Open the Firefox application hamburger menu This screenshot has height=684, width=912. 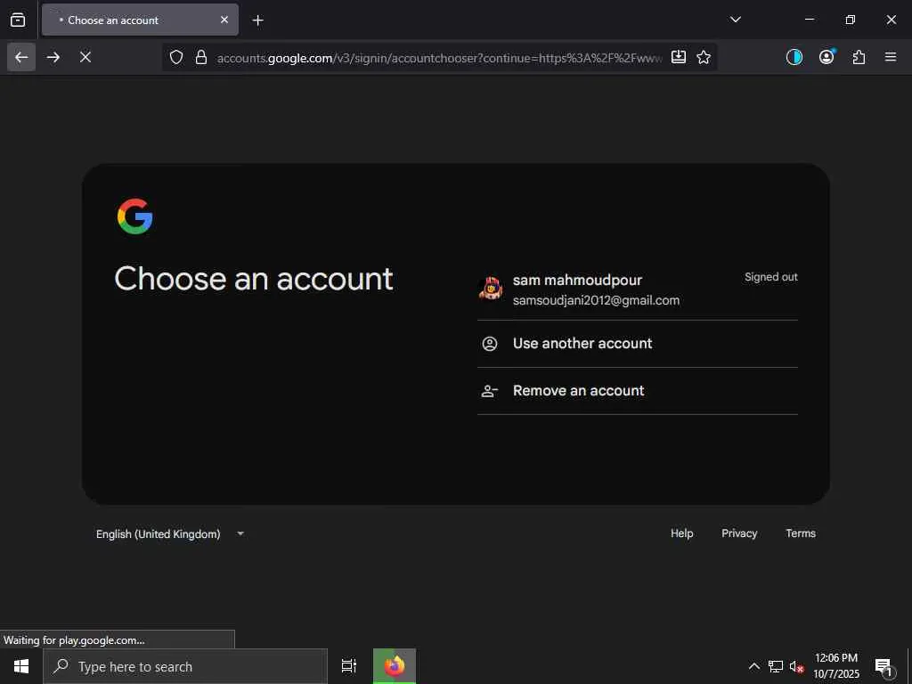pos(891,57)
